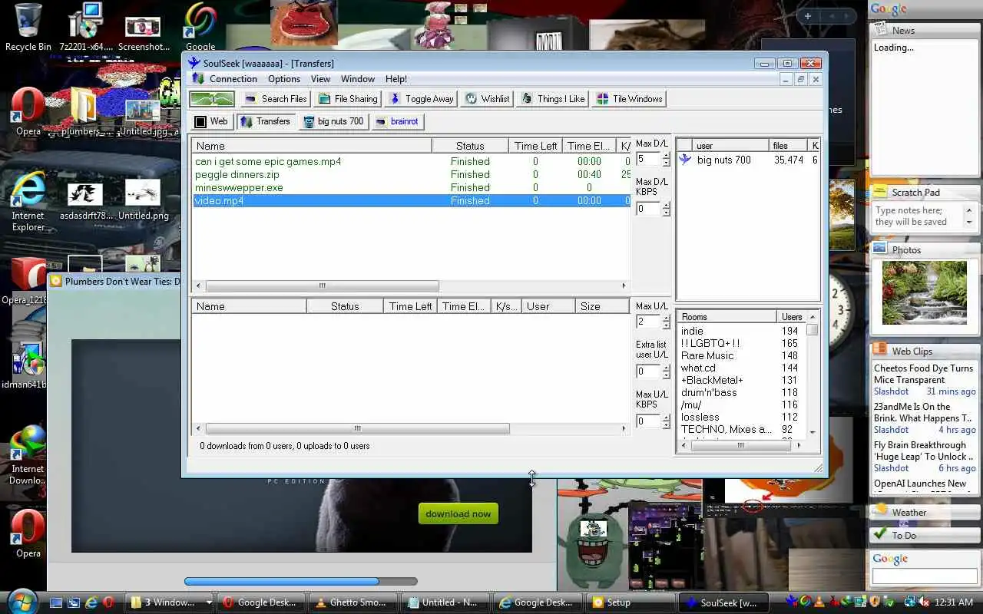Open the Opera desktop icon near the top

[x=28, y=112]
